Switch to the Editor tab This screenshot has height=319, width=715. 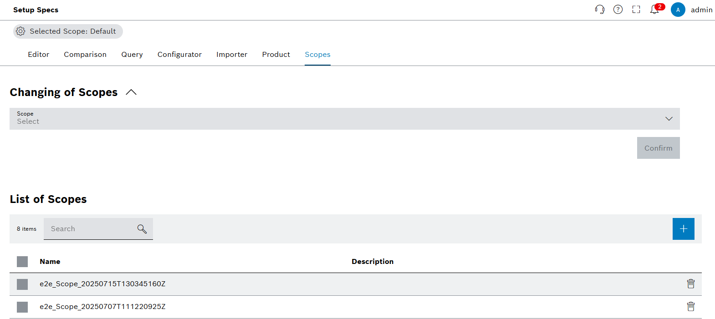pos(39,55)
